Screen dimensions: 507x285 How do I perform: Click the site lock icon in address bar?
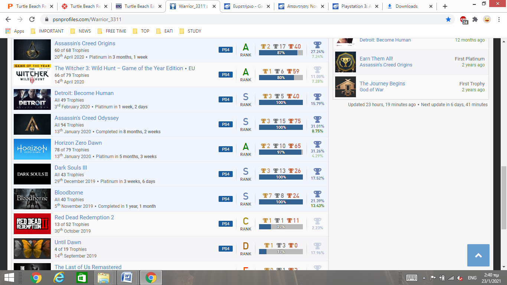click(x=46, y=19)
